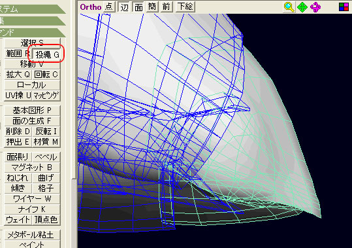The width and height of the screenshot is (352, 248).
Task: Click the magnifying glass zoom icon
Action: 289,7
